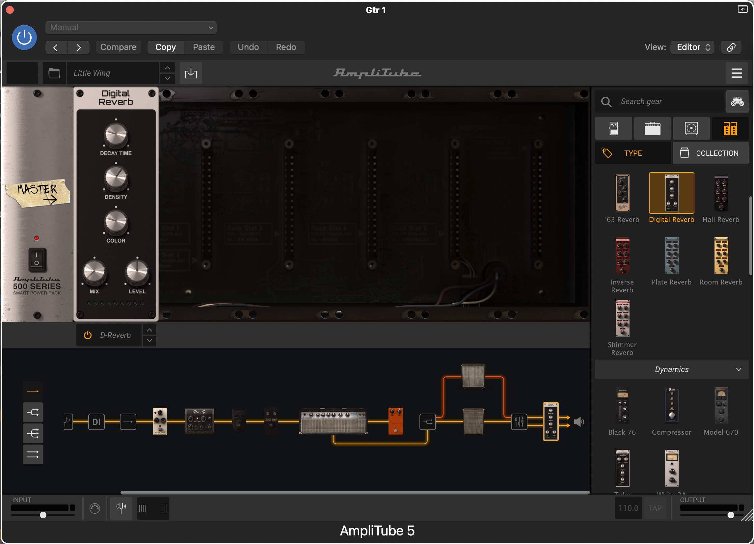
Task: Select the Compressor gear item
Action: point(672,412)
